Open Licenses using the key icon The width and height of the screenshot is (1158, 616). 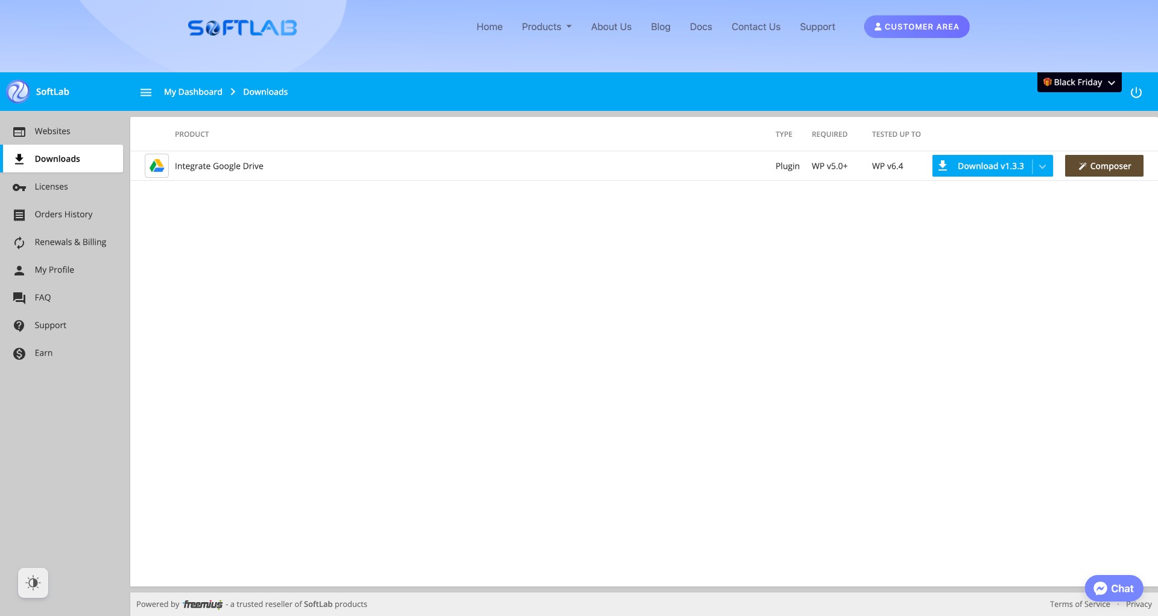(x=19, y=187)
